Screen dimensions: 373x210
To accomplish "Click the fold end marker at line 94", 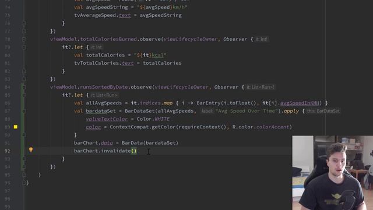I will pos(24,167).
